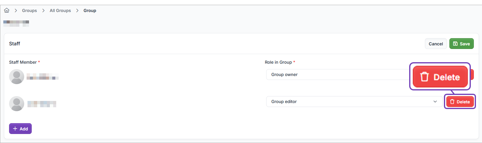Click the chevron right after the home icon
Viewport: 482px width, 143px height.
click(x=16, y=11)
